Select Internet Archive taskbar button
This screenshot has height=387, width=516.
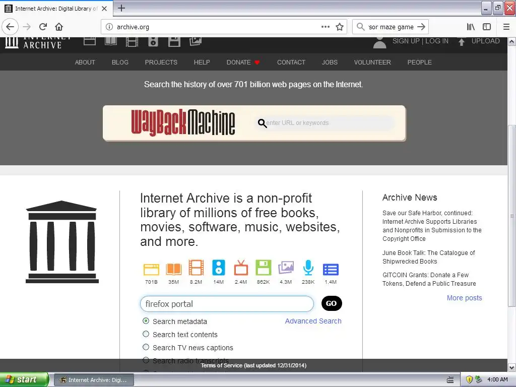coord(93,380)
